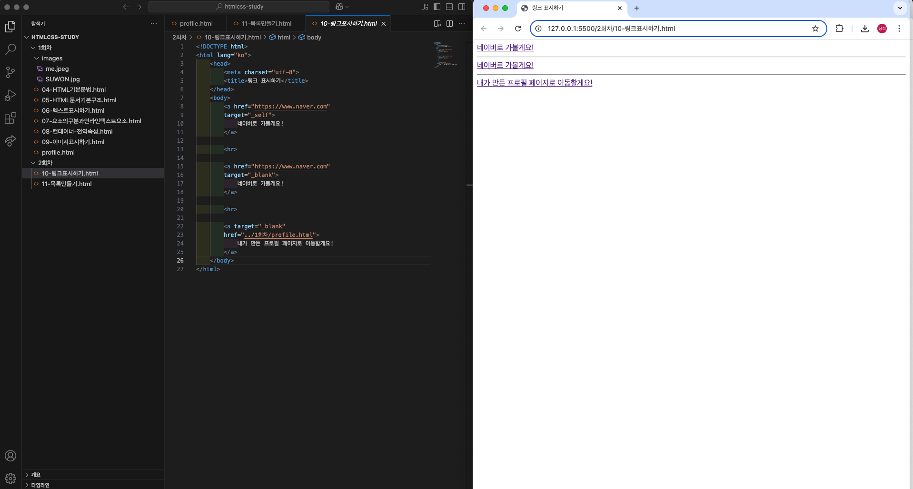Click the 2회차 breadcrumb segment
Screen dimensions: 913x489
tap(179, 37)
